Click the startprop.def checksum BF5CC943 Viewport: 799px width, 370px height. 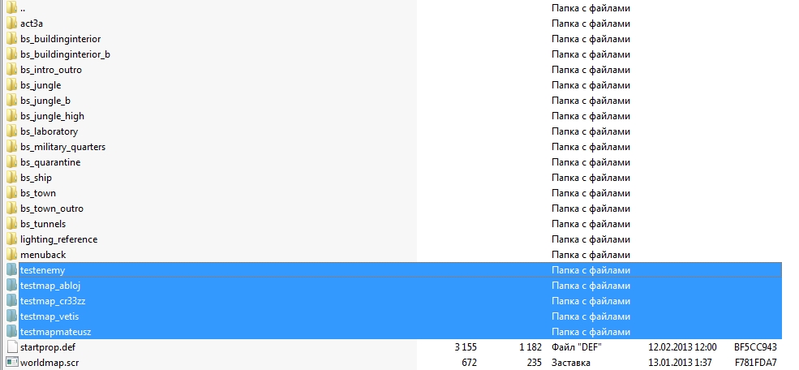(x=755, y=347)
